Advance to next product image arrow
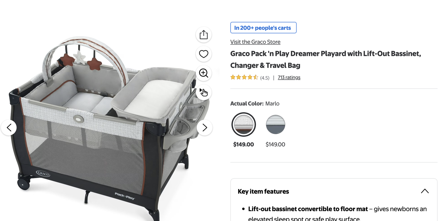This screenshot has height=221, width=445. click(204, 127)
